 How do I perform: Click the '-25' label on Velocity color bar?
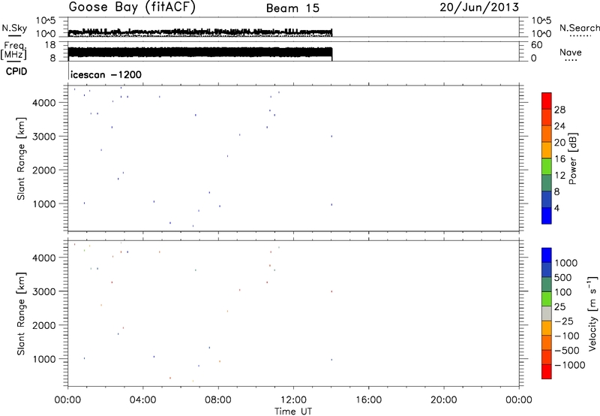coord(563,321)
